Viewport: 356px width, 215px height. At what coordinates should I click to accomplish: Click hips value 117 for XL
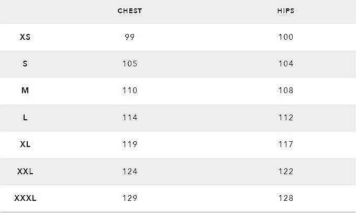(286, 144)
